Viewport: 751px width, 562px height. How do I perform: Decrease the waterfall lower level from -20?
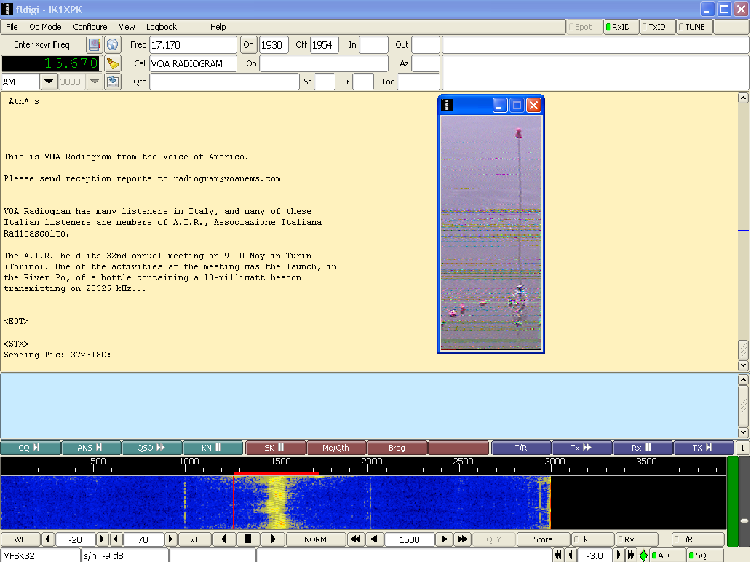(x=47, y=539)
